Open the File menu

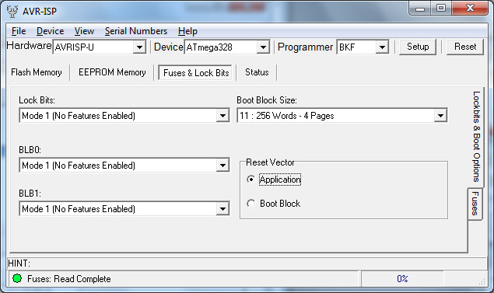click(x=19, y=31)
